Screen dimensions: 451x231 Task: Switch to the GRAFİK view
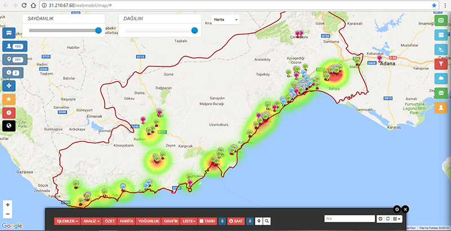171,221
